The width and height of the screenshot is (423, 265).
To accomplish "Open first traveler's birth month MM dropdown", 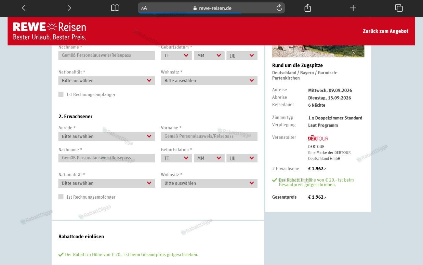I will click(x=209, y=55).
